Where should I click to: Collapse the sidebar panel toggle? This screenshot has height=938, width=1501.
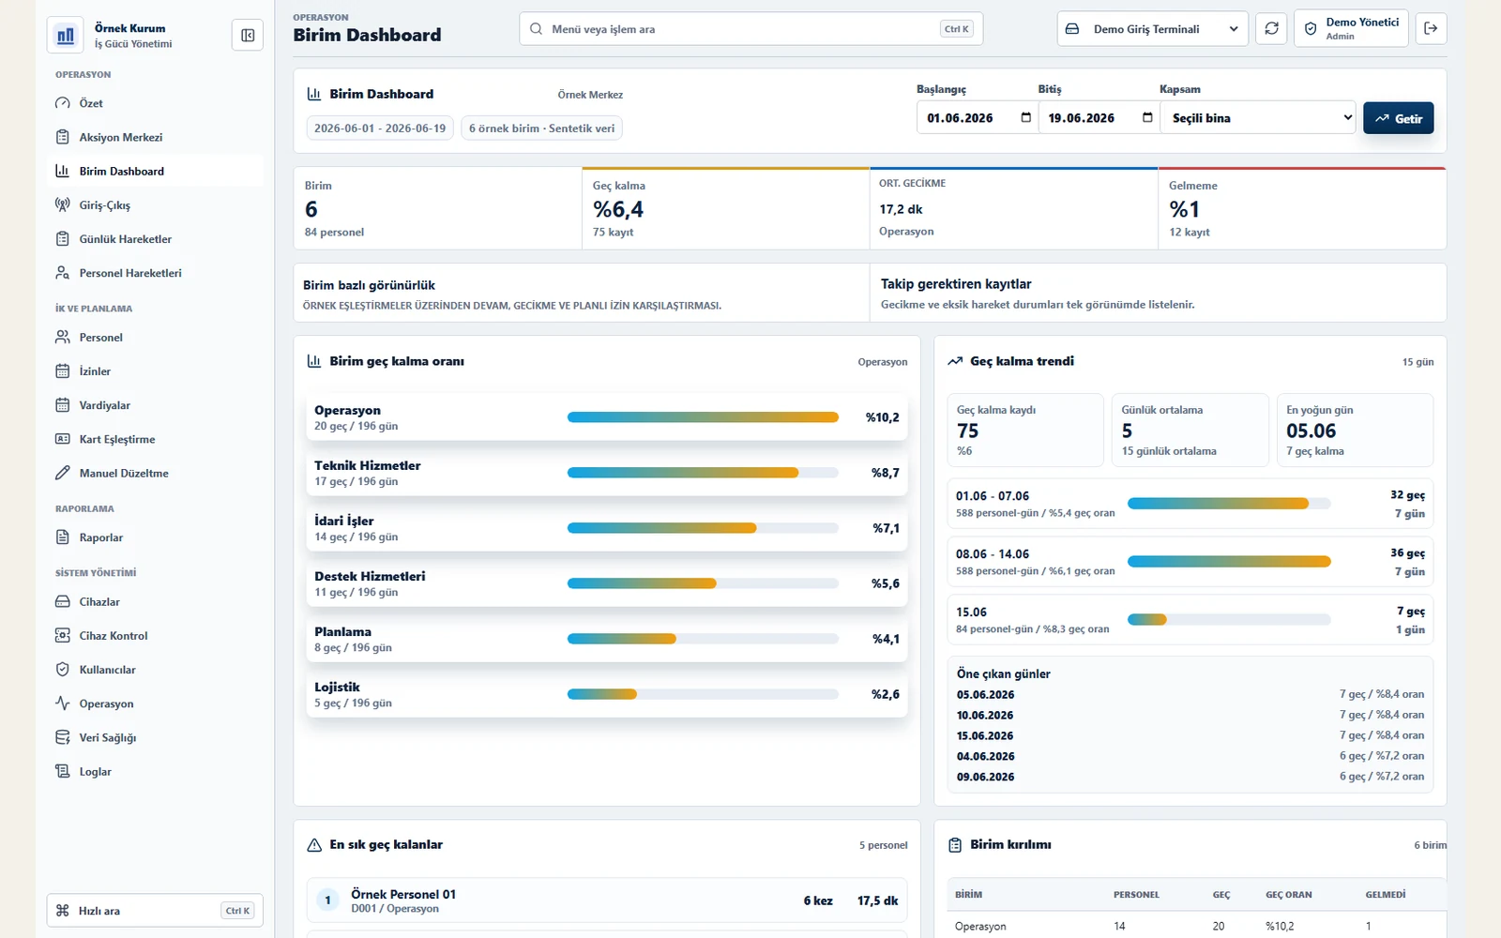[x=248, y=36]
